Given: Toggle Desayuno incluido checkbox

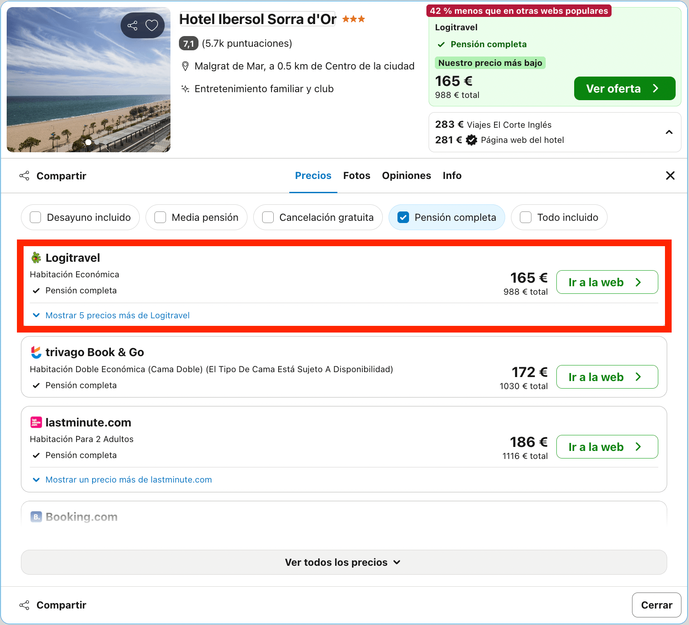Looking at the screenshot, I should click(35, 217).
